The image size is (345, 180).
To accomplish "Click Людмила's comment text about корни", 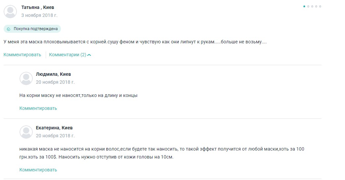I will click(x=78, y=96).
